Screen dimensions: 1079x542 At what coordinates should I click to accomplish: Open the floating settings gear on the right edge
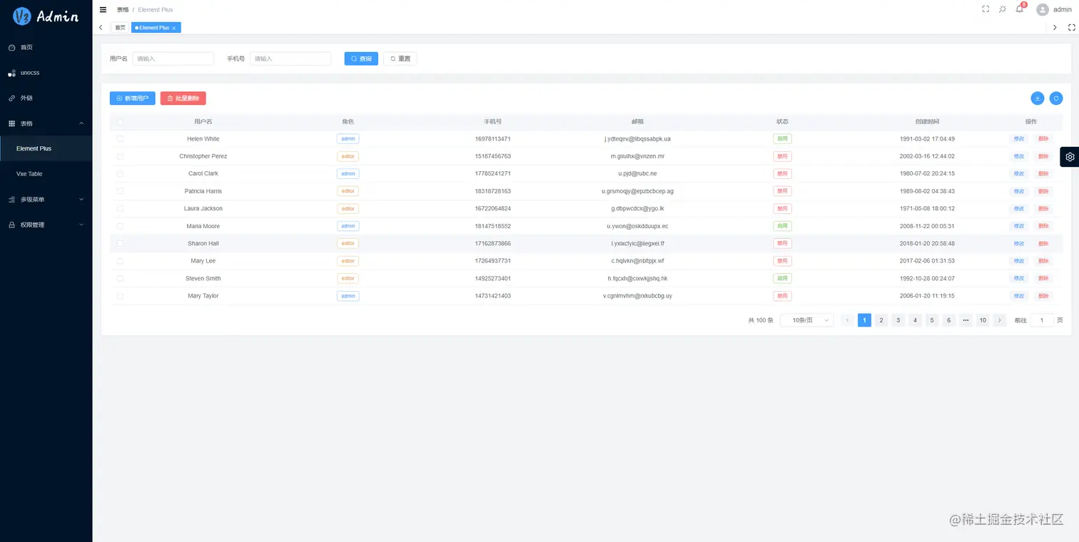[1070, 156]
